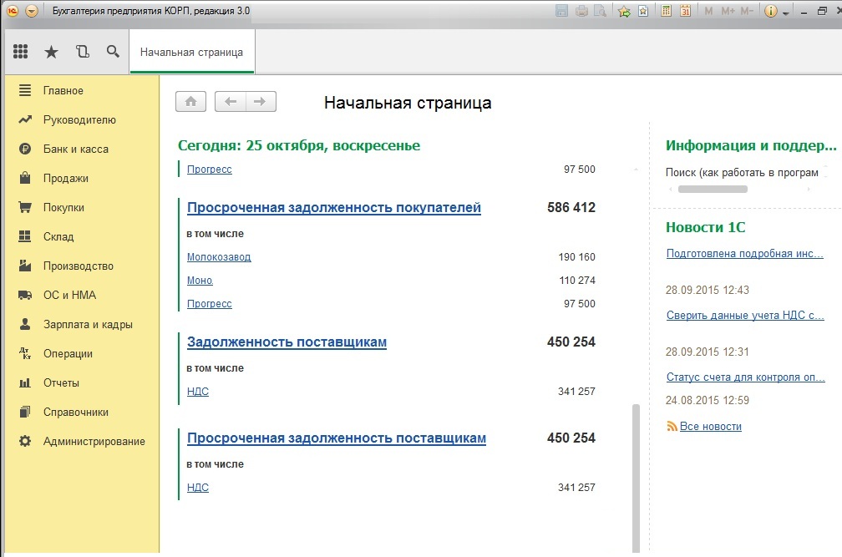This screenshot has width=842, height=557.
Task: Open the Задолженность поставщикам link
Action: coord(287,342)
